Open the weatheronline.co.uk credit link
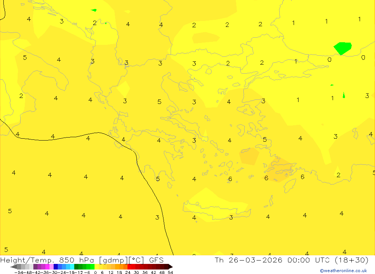375x274 pixels. coord(343,271)
